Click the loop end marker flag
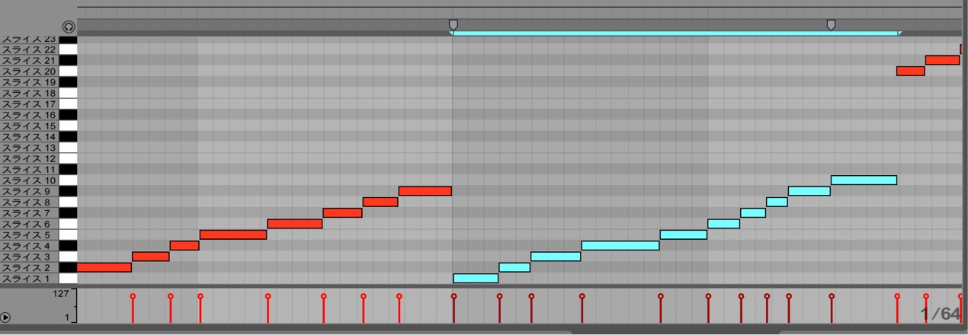 click(831, 25)
